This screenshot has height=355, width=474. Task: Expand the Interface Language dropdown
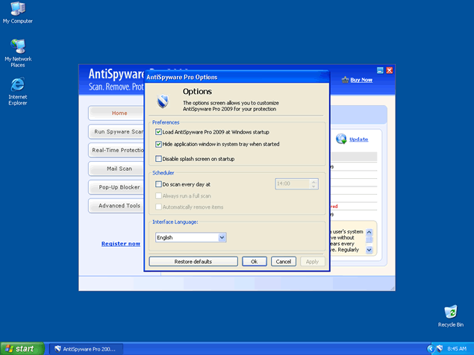tap(222, 237)
